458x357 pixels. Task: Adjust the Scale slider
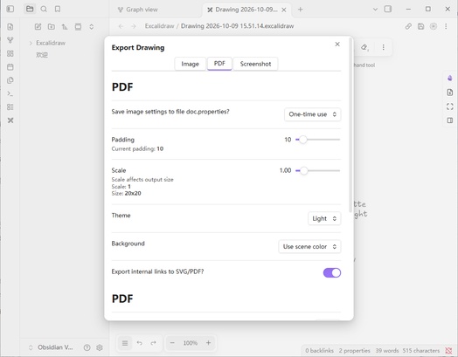tap(318, 170)
